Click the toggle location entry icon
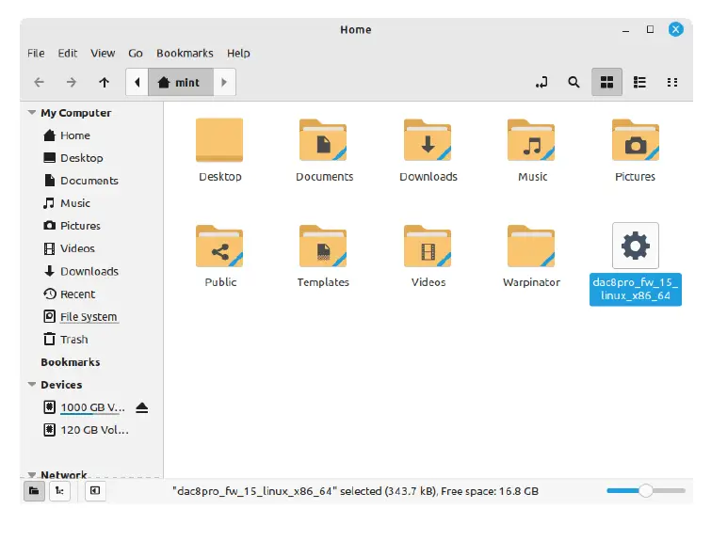 point(541,83)
